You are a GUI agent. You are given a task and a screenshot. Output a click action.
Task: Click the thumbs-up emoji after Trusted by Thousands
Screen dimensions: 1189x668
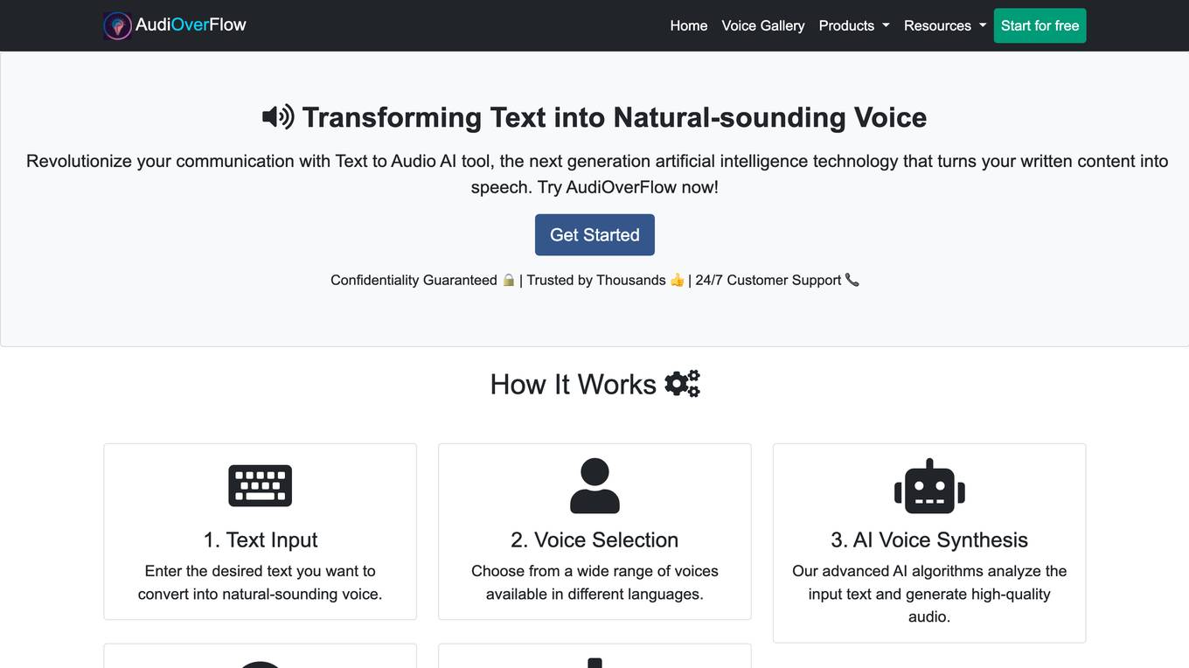click(677, 280)
